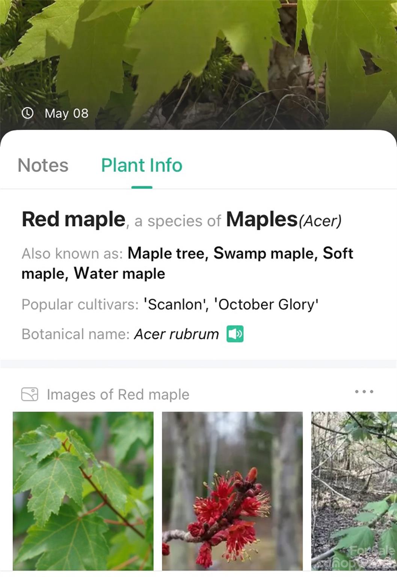Select the Plant Info tab

[142, 165]
